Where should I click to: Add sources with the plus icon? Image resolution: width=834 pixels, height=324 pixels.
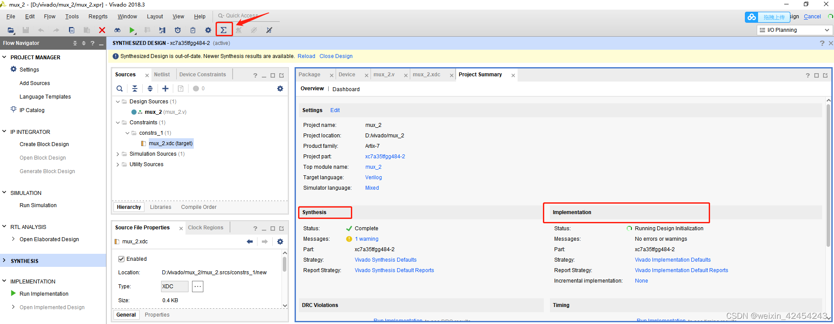tap(165, 89)
